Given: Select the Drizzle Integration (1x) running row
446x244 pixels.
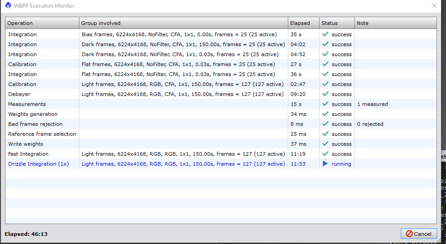Looking at the screenshot, I should [221, 163].
